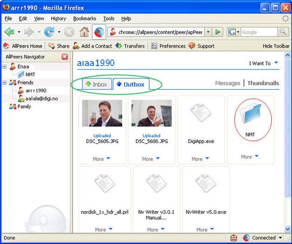Open the I Want To dropdown
This screenshot has height=244, width=292.
tap(263, 63)
